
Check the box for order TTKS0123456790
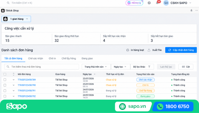5,85
